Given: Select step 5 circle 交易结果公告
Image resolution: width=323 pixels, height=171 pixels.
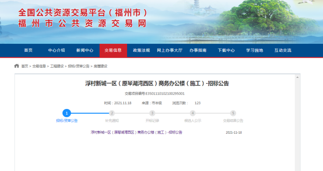Looking at the screenshot, I should [x=233, y=113].
